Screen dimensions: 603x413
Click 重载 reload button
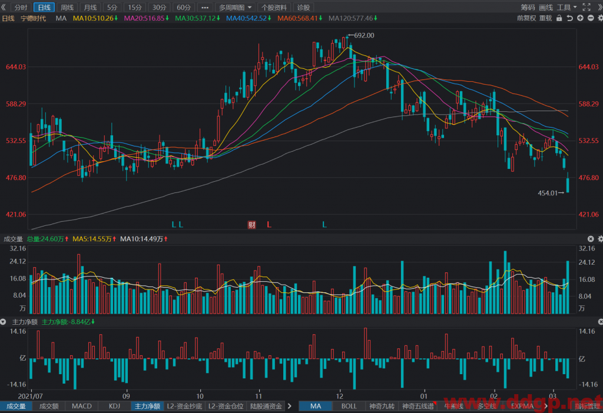[x=545, y=18]
